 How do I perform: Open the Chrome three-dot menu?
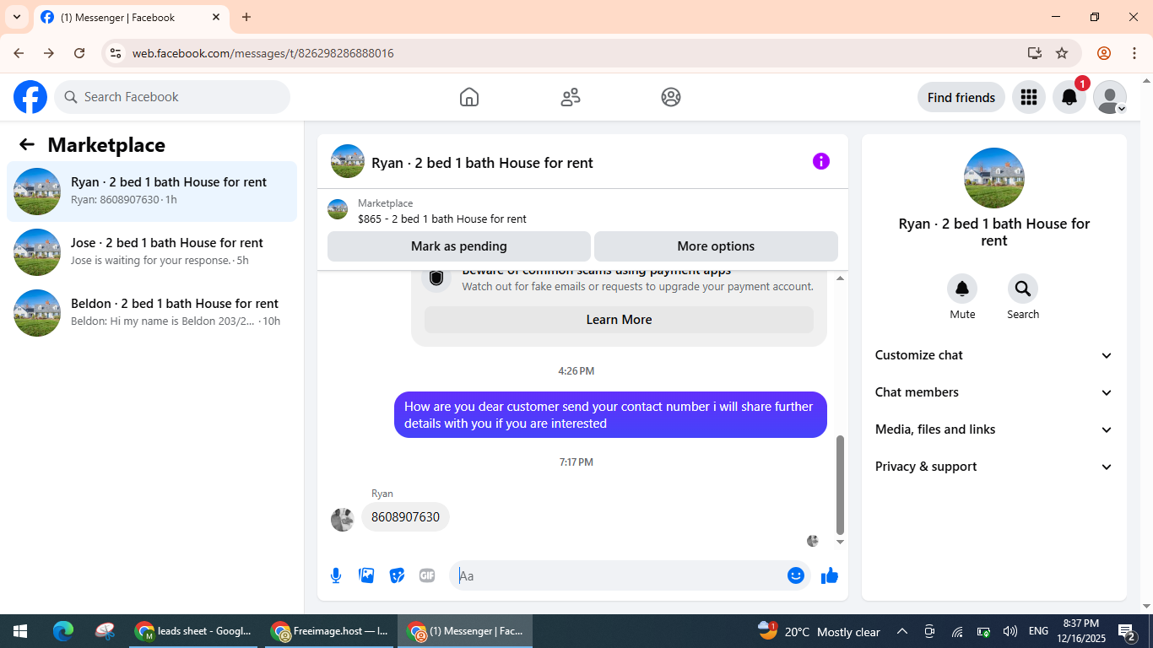[1133, 53]
